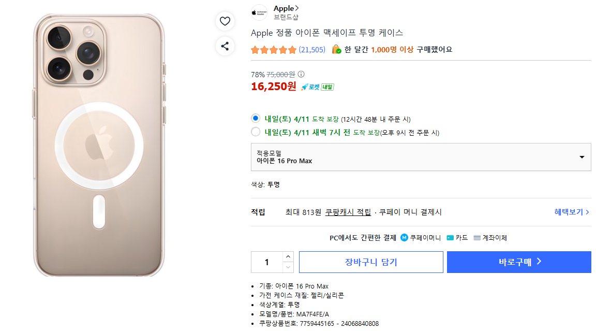
Task: Click the heart wishlist icon
Action: coord(225,21)
